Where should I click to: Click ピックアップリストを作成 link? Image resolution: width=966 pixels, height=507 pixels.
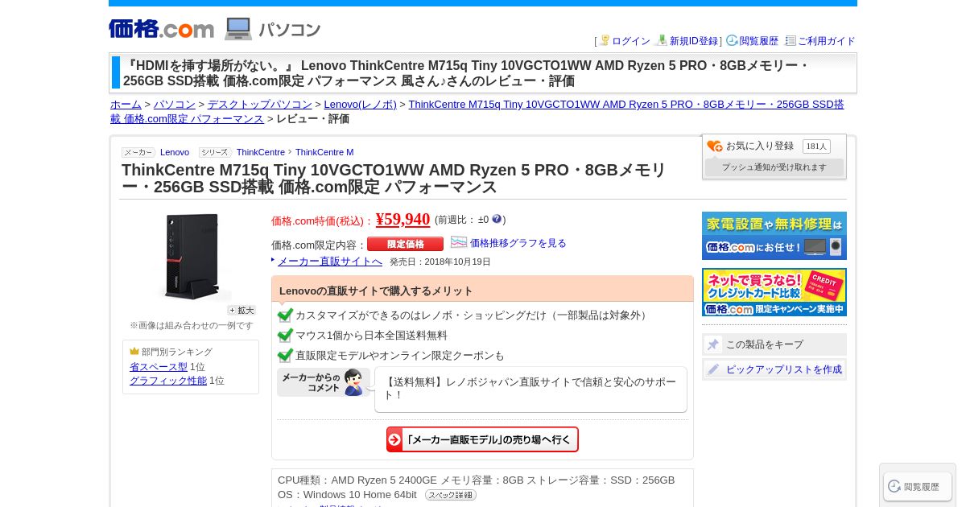pyautogui.click(x=784, y=369)
